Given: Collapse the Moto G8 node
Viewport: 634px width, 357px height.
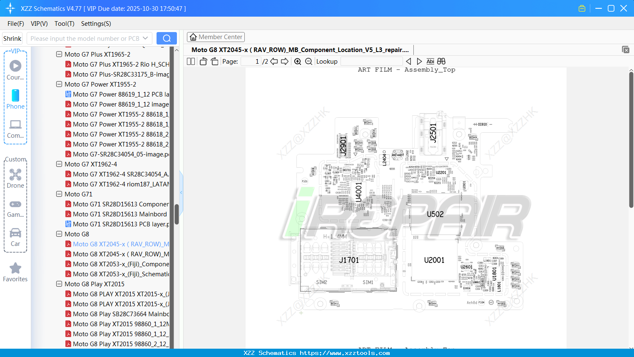Looking at the screenshot, I should point(59,234).
